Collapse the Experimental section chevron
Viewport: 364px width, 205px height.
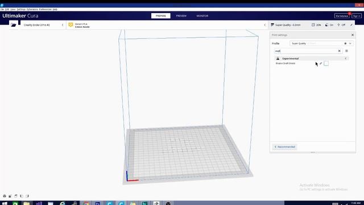(x=345, y=59)
